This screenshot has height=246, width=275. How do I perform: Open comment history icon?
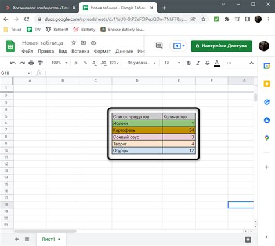(159, 46)
